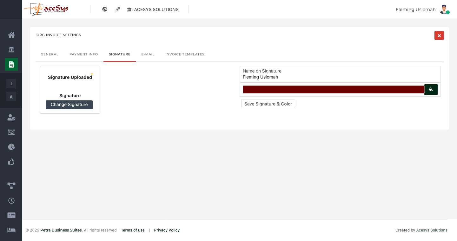This screenshot has width=457, height=241.
Task: Open the thumbs up sidebar icon
Action: [11, 162]
